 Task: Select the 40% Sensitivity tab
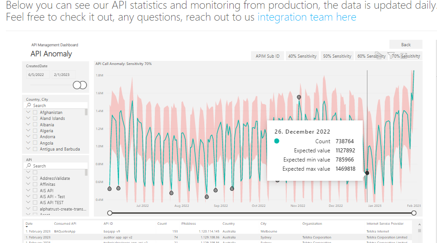[x=301, y=56]
